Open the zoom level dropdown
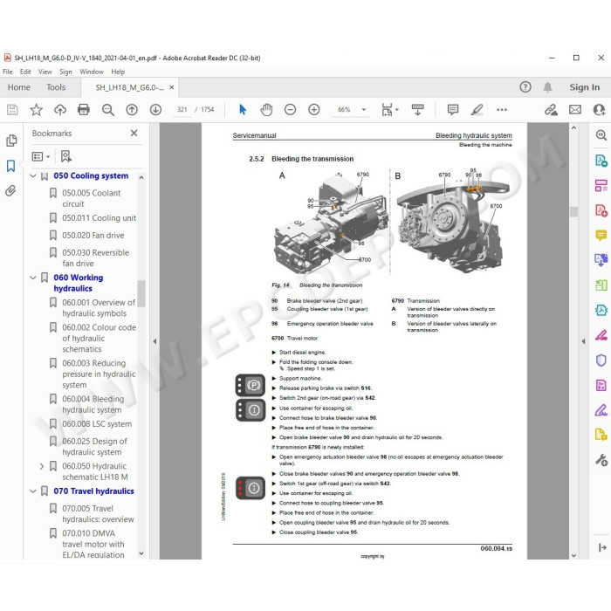This screenshot has width=611, height=611. [364, 110]
